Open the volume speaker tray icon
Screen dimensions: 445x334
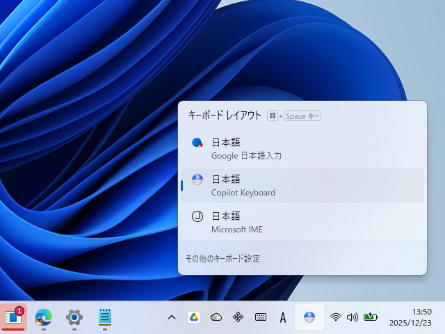click(x=353, y=317)
